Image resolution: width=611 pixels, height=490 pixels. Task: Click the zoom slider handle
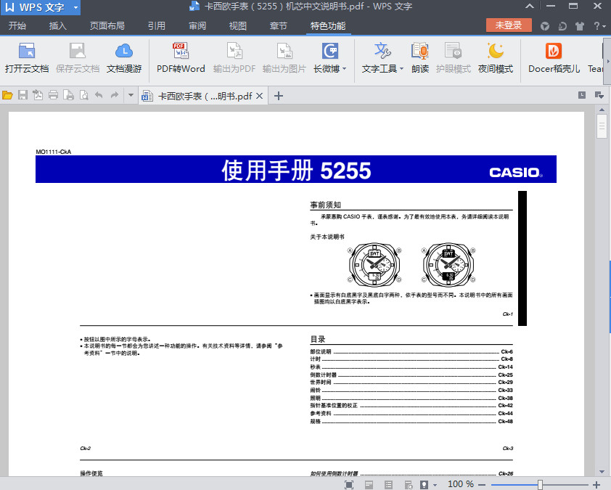click(540, 484)
